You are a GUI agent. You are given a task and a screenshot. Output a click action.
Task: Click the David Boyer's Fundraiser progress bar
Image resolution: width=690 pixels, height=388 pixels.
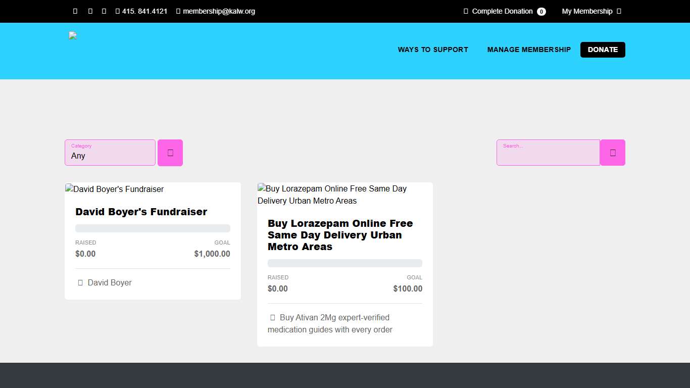click(x=153, y=228)
